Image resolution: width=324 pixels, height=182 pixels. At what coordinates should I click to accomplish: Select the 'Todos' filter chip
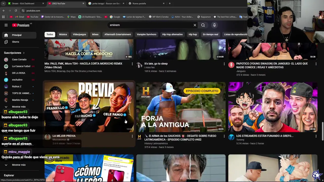50,34
